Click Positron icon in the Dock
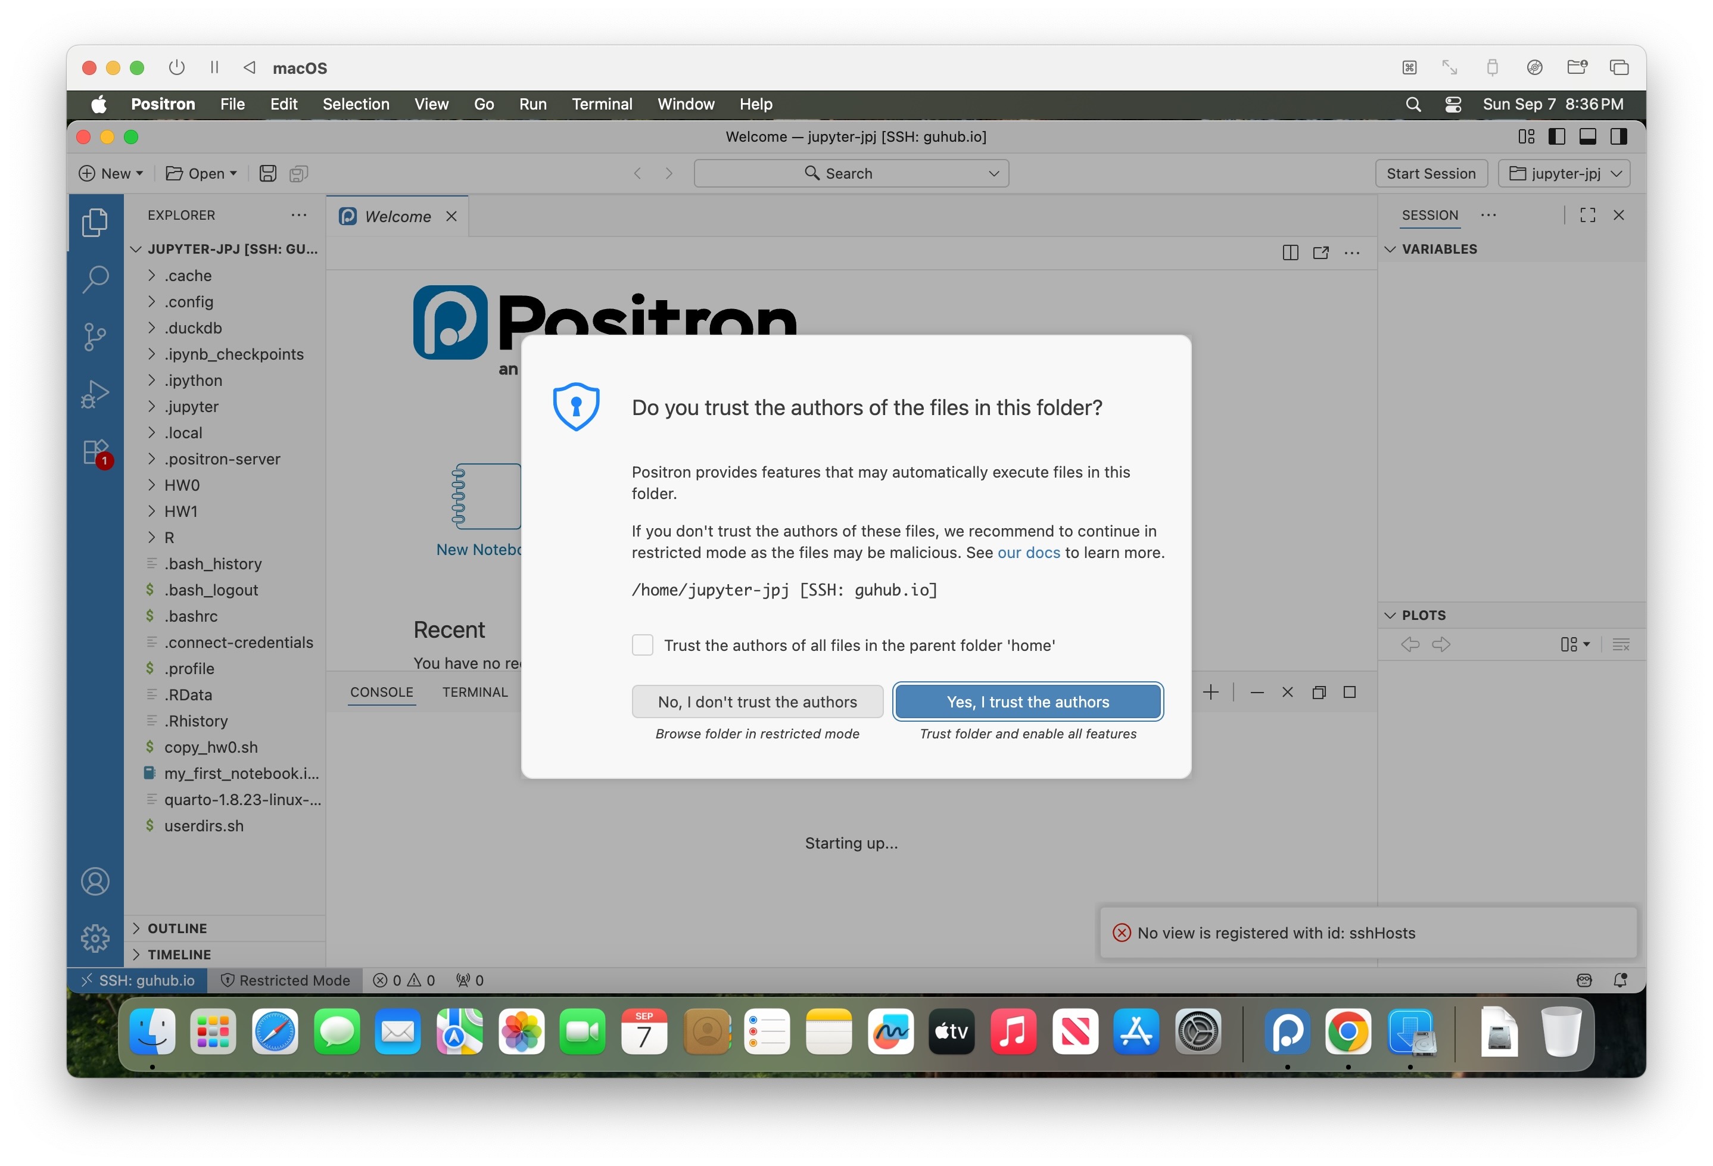This screenshot has width=1713, height=1166. pyautogui.click(x=1287, y=1031)
